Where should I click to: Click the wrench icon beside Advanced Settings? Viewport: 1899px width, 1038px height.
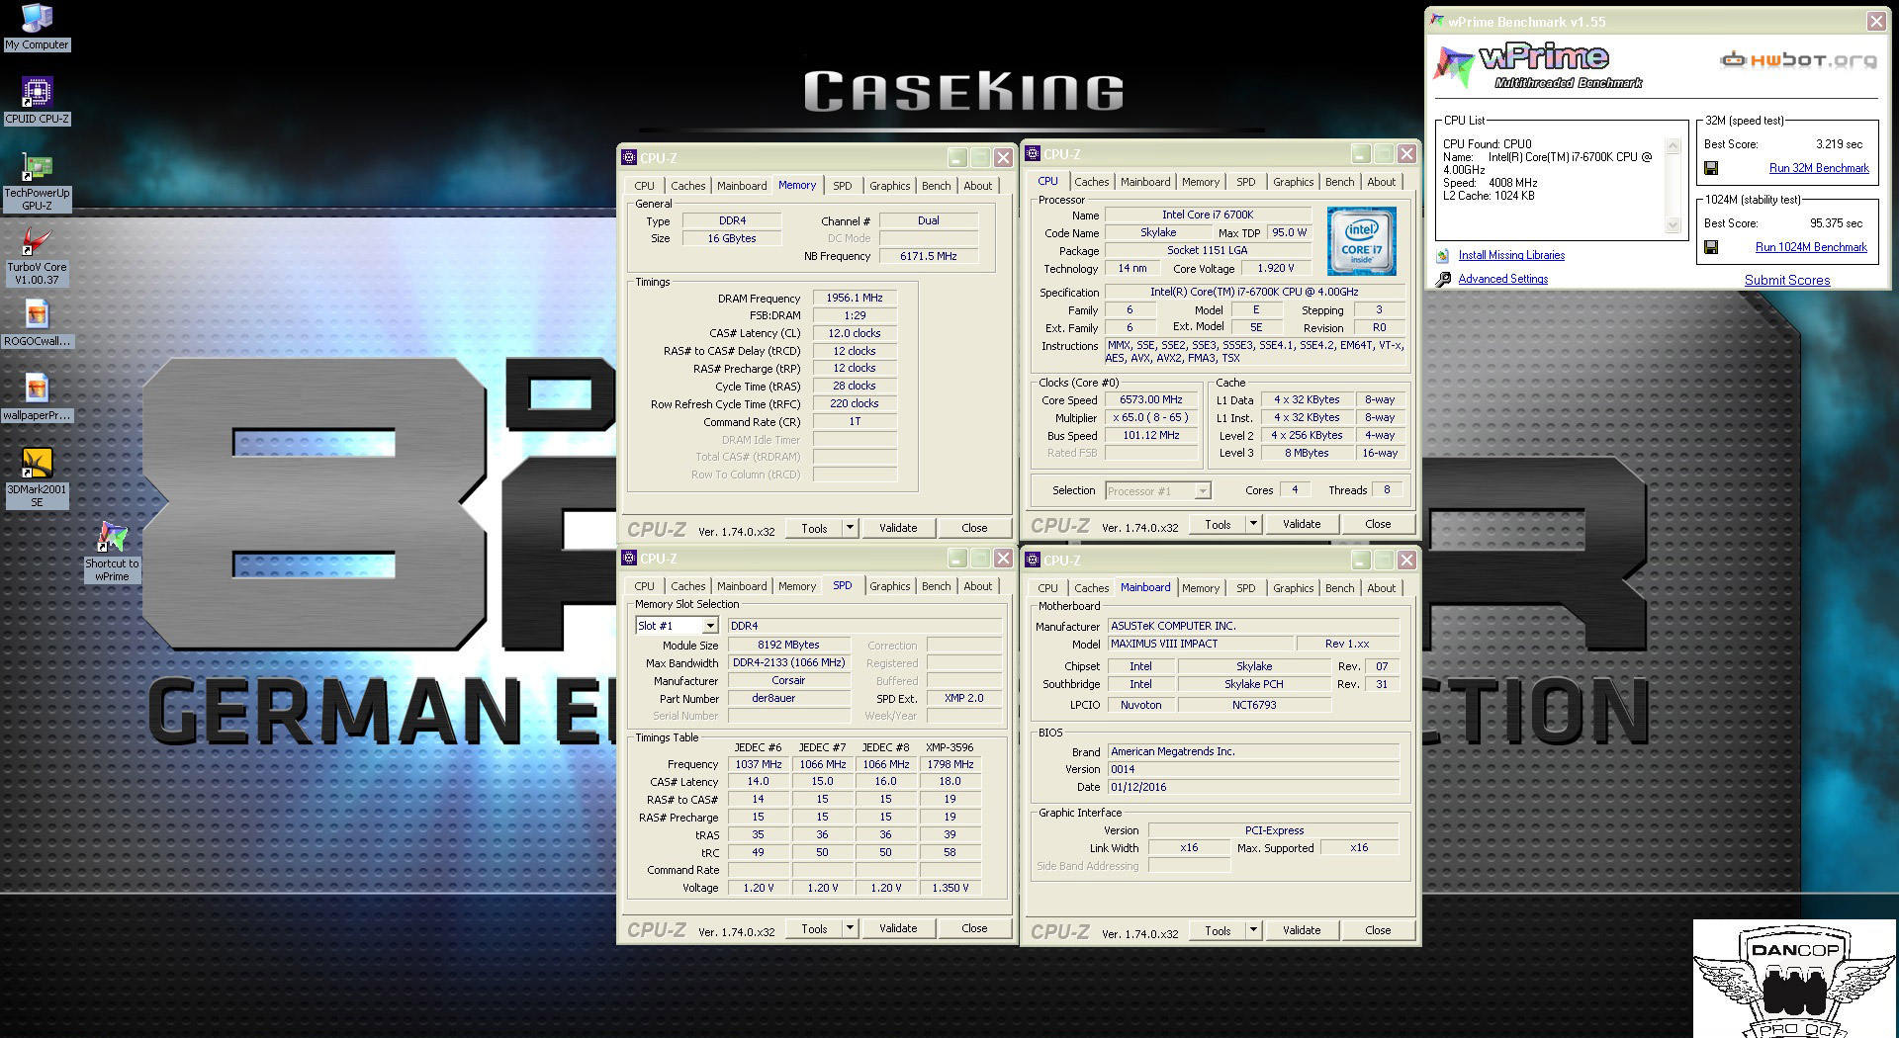[1443, 279]
